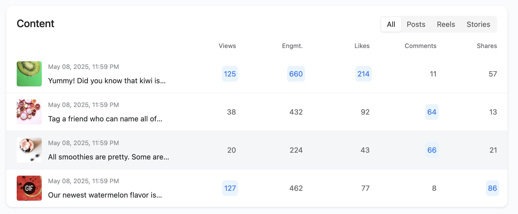The width and height of the screenshot is (518, 214).
Task: Select the Posts tab
Action: 416,24
